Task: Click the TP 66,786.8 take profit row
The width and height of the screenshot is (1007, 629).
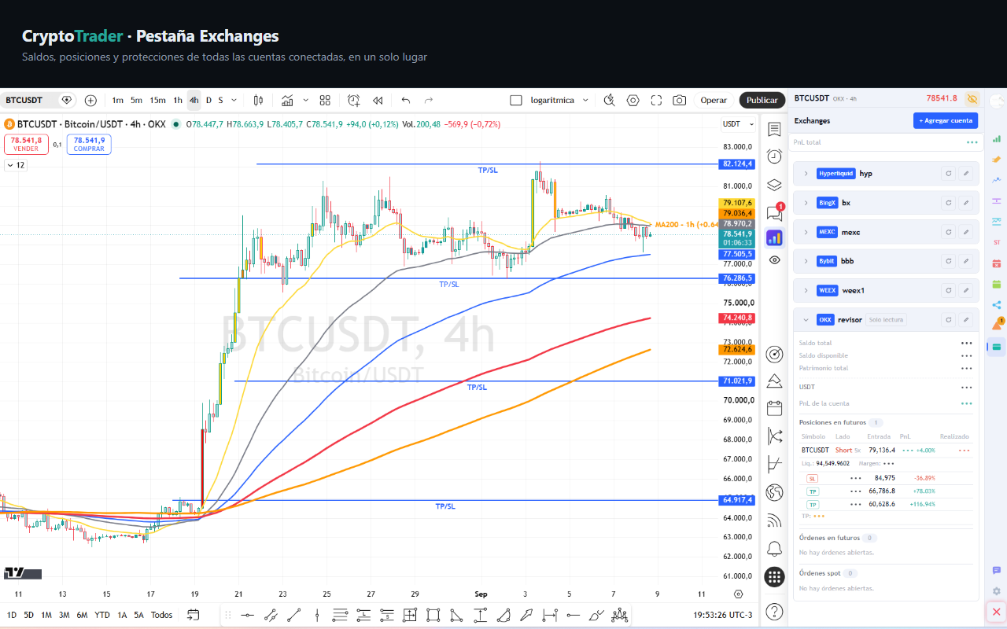Action: [886, 491]
